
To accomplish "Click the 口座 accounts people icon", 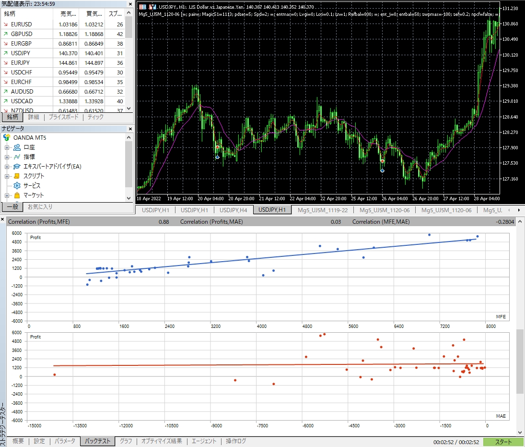I will pos(17,147).
